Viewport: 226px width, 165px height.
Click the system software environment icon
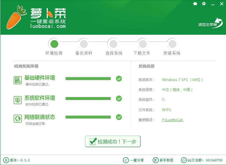(x=18, y=100)
